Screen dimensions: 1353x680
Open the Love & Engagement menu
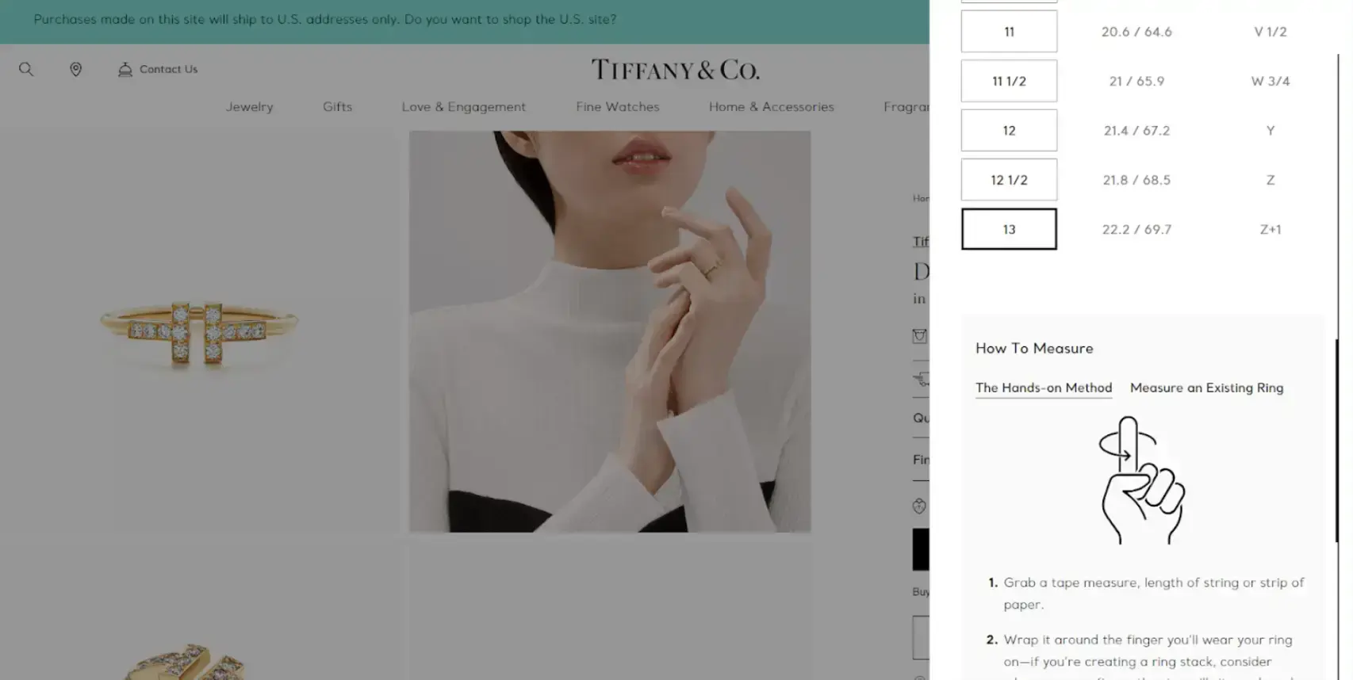[x=463, y=106]
